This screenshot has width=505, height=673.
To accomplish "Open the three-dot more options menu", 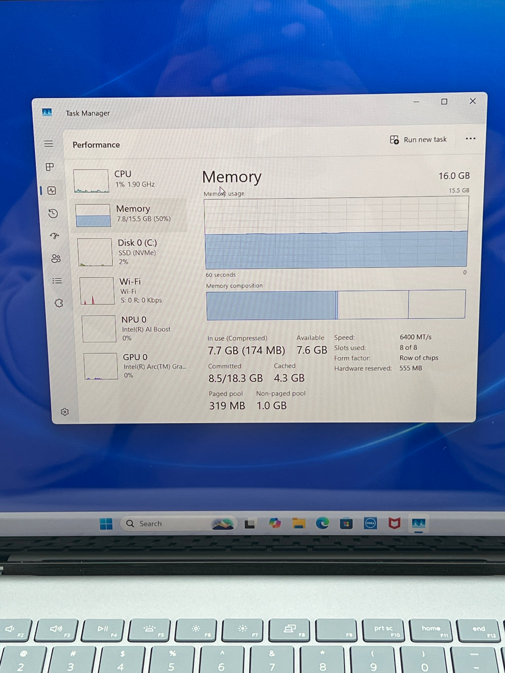I will pos(470,139).
